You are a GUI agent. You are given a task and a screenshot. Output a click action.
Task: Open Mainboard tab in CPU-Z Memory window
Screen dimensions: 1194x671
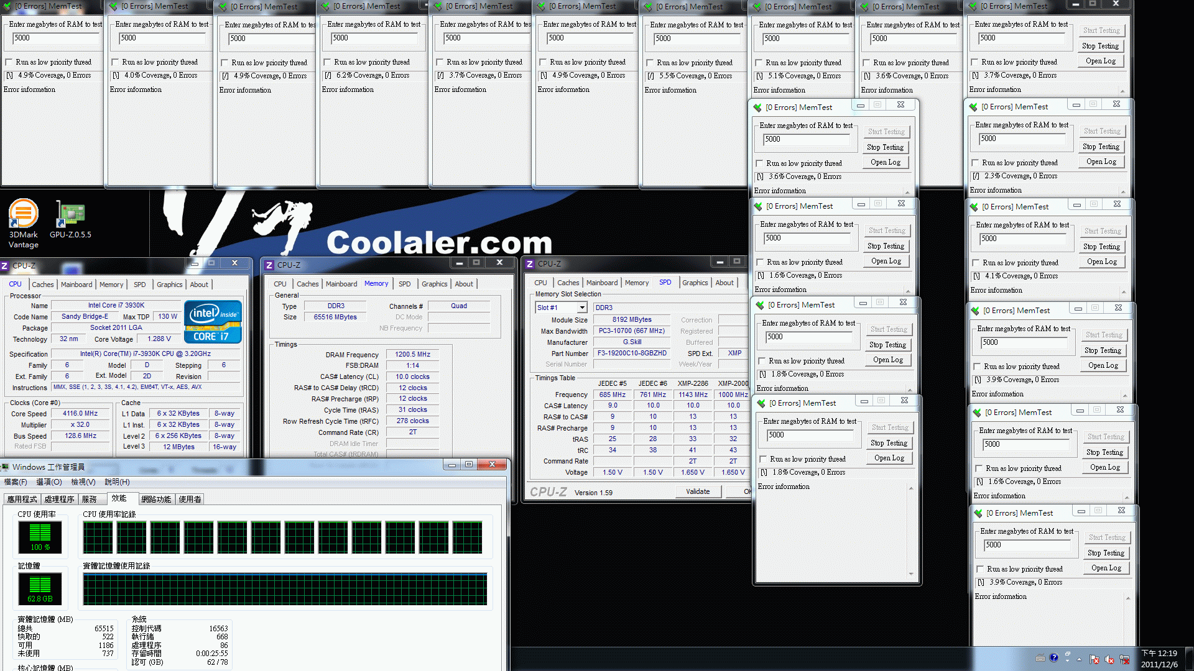click(x=341, y=284)
